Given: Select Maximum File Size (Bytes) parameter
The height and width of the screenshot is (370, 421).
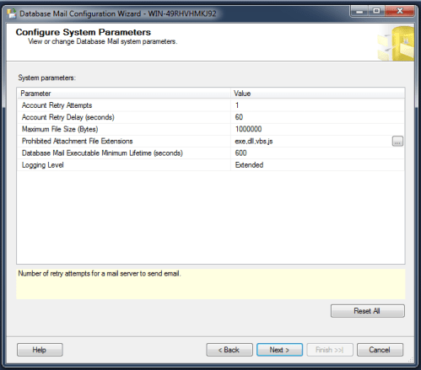Looking at the screenshot, I should (124, 129).
